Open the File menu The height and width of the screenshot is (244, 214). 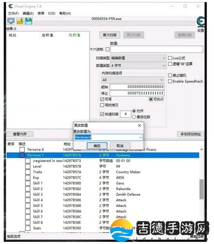[x=13, y=13]
